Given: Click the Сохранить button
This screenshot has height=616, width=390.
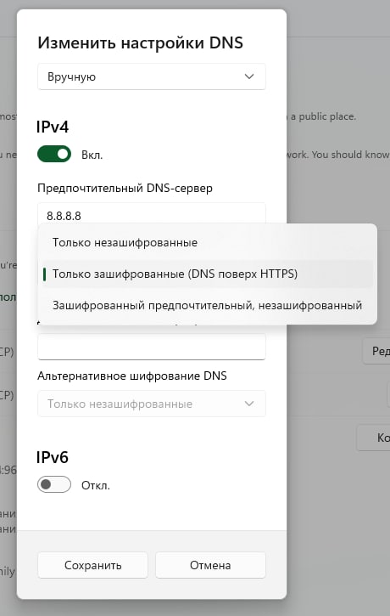Looking at the screenshot, I should click(x=93, y=565).
